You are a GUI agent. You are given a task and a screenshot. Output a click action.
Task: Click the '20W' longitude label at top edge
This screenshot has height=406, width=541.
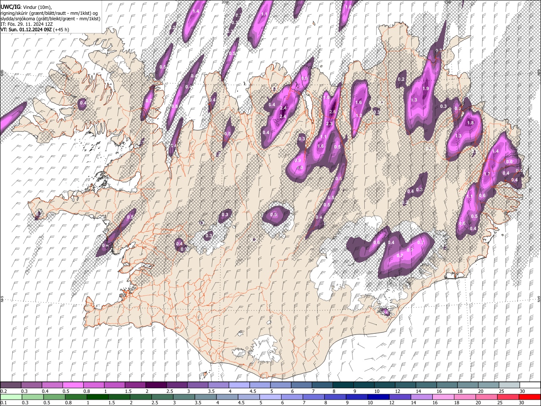(224, 2)
